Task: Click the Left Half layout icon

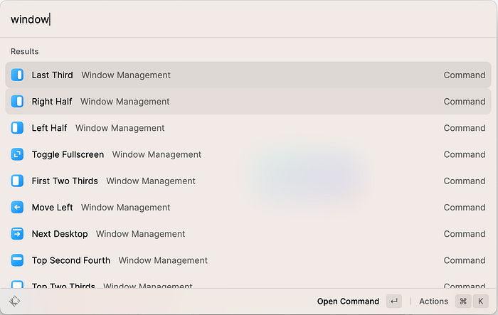Action: [17, 128]
